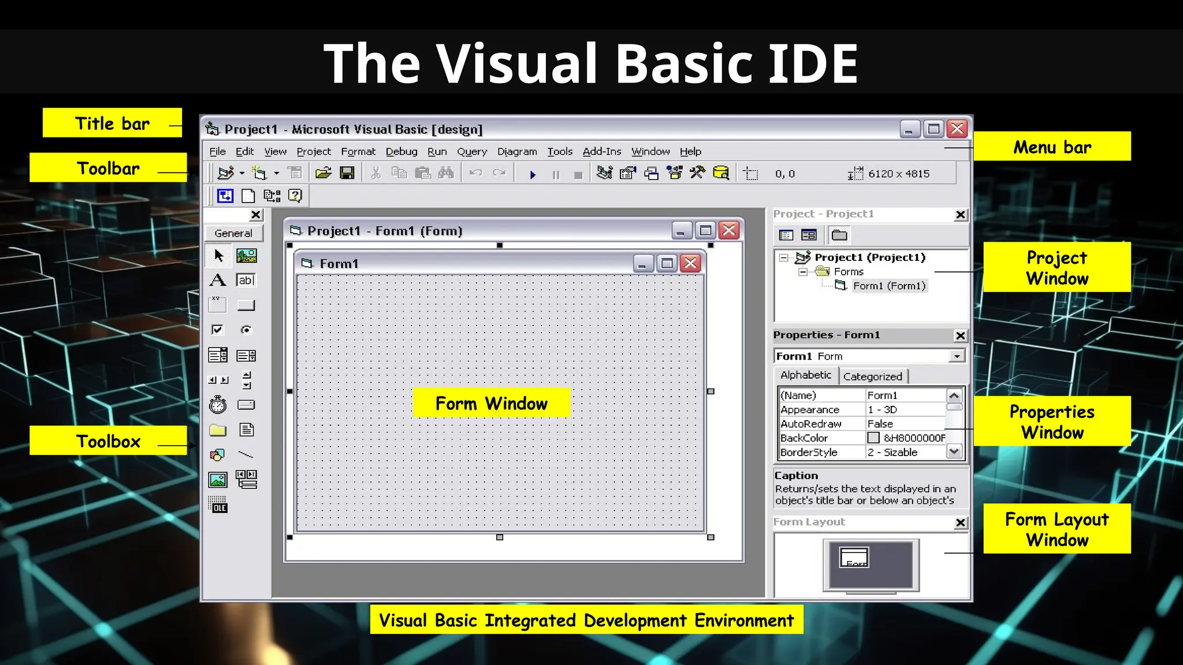Collapse the Project1 (Project1) tree node
1183x665 pixels.
(783, 258)
